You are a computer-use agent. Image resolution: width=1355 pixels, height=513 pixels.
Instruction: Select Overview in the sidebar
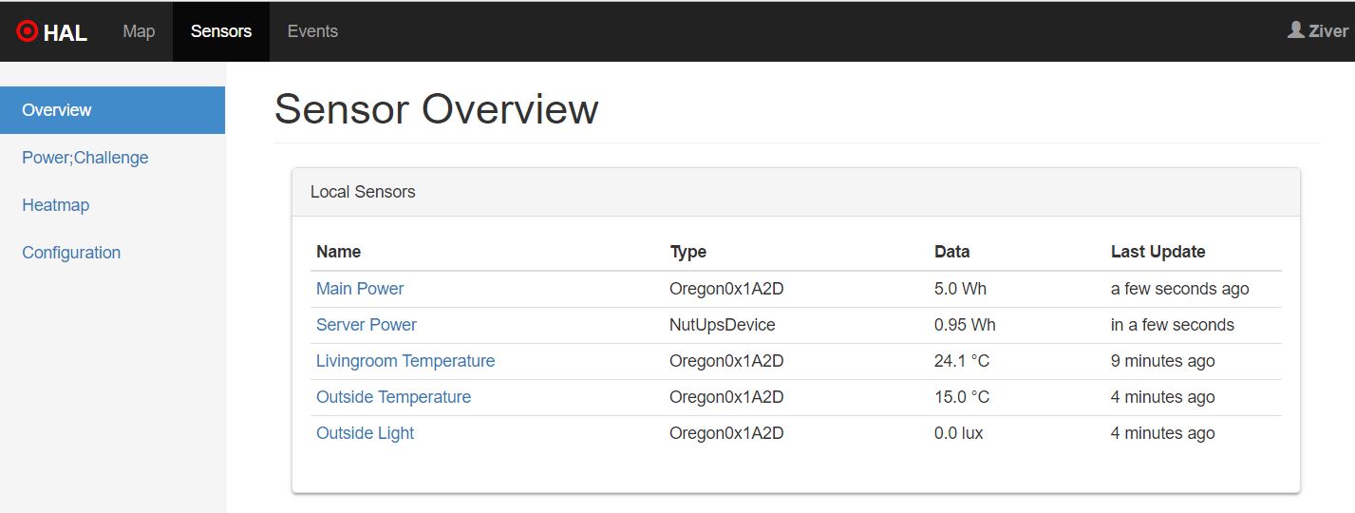[57, 110]
